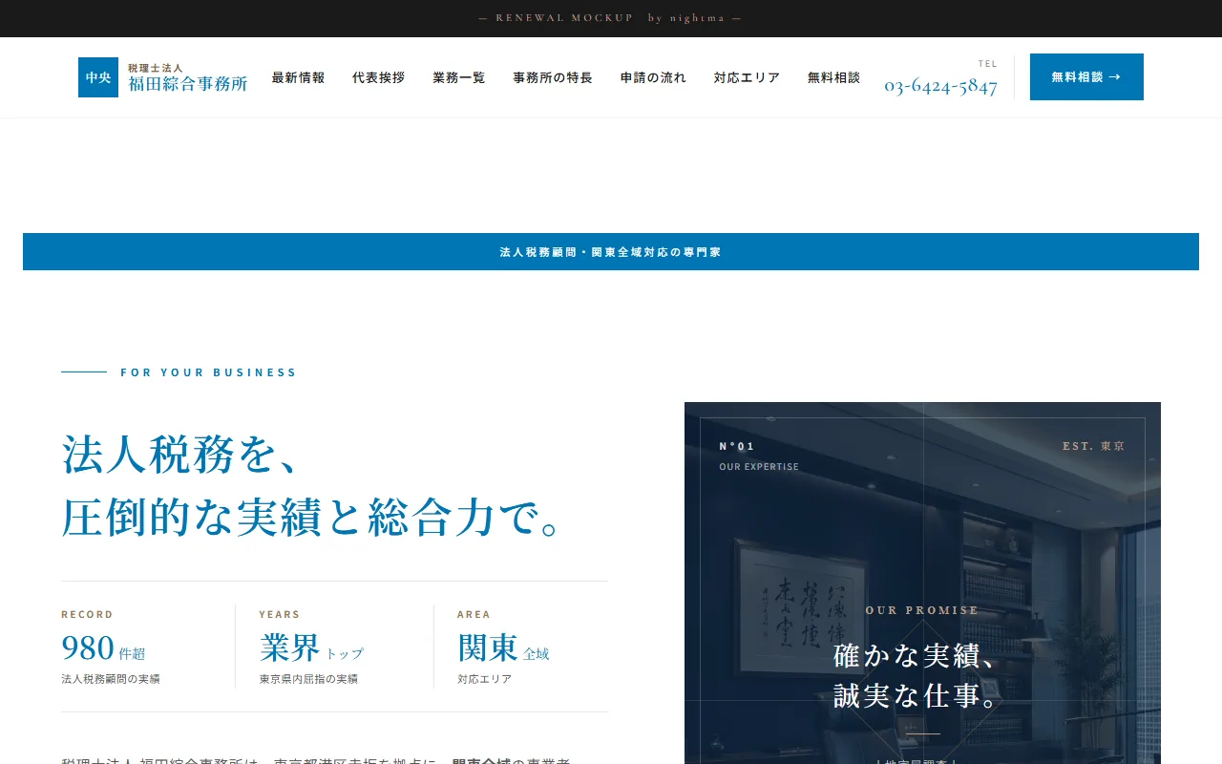Click OUR EXPERTISE text on image

click(759, 467)
